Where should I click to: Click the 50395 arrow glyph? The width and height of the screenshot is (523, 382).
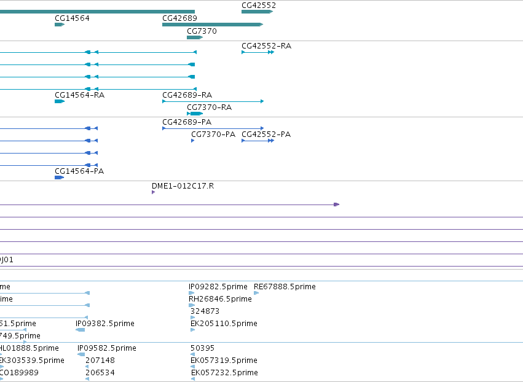coord(192,354)
